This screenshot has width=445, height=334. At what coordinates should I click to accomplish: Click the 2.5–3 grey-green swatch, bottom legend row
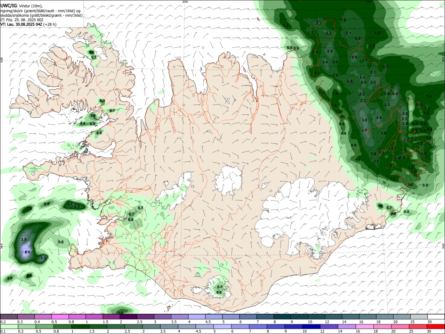point(134,326)
